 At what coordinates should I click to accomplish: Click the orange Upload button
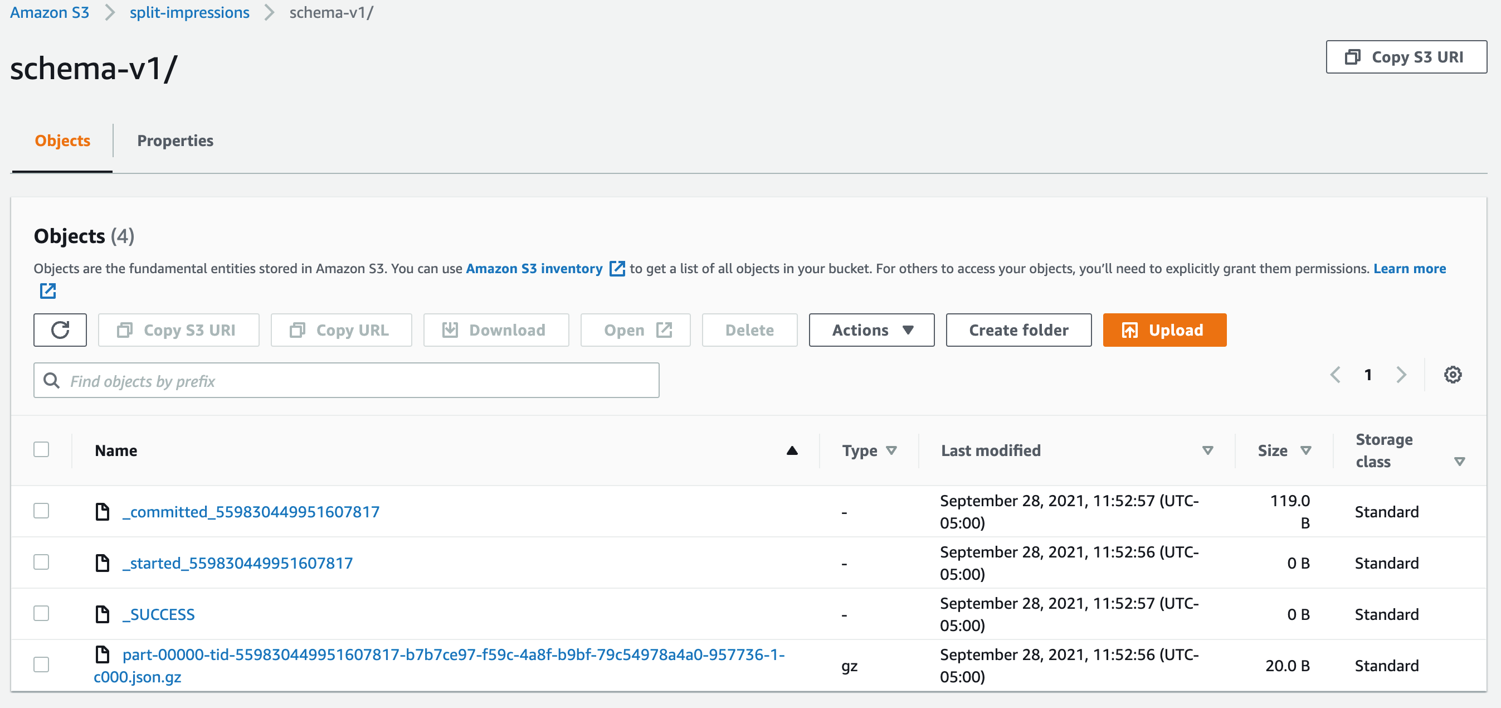[x=1163, y=330]
